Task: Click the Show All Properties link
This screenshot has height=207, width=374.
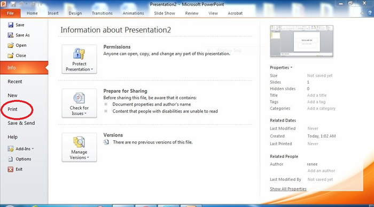Action: 288,189
